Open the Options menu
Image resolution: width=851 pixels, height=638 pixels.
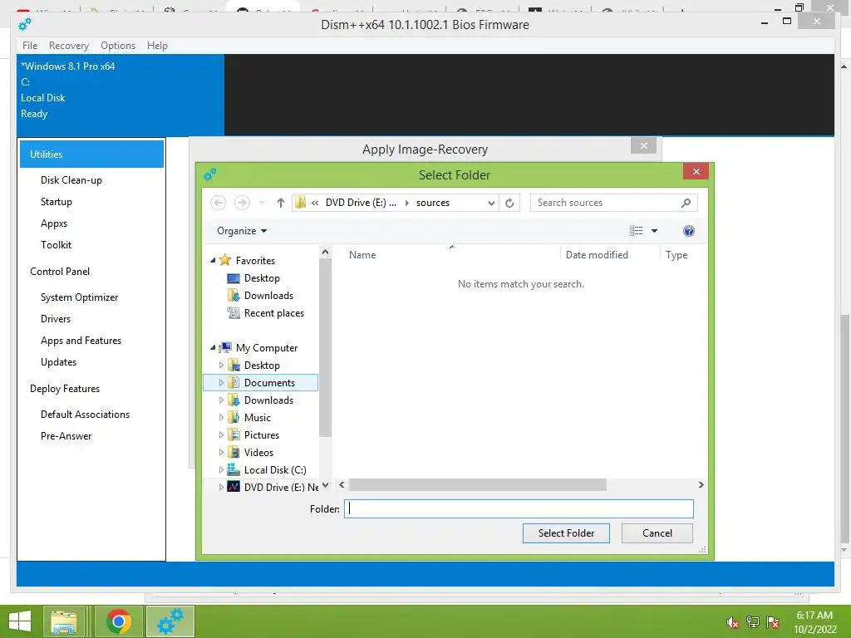point(118,46)
